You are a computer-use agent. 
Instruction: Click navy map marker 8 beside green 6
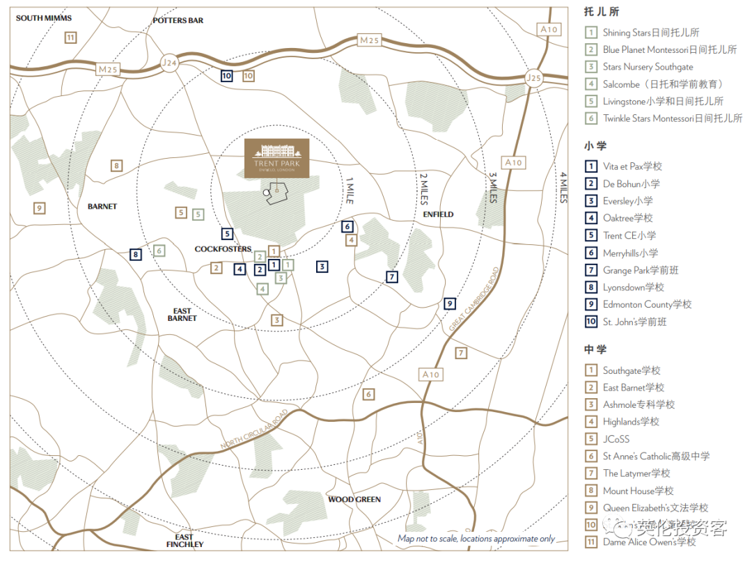point(136,255)
